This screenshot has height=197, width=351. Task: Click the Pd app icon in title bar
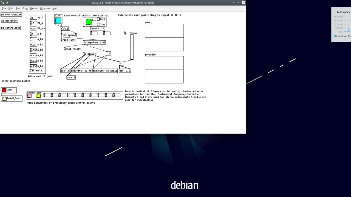[3, 3]
